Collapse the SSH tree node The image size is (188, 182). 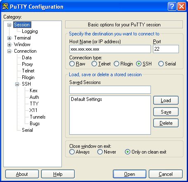(17, 84)
